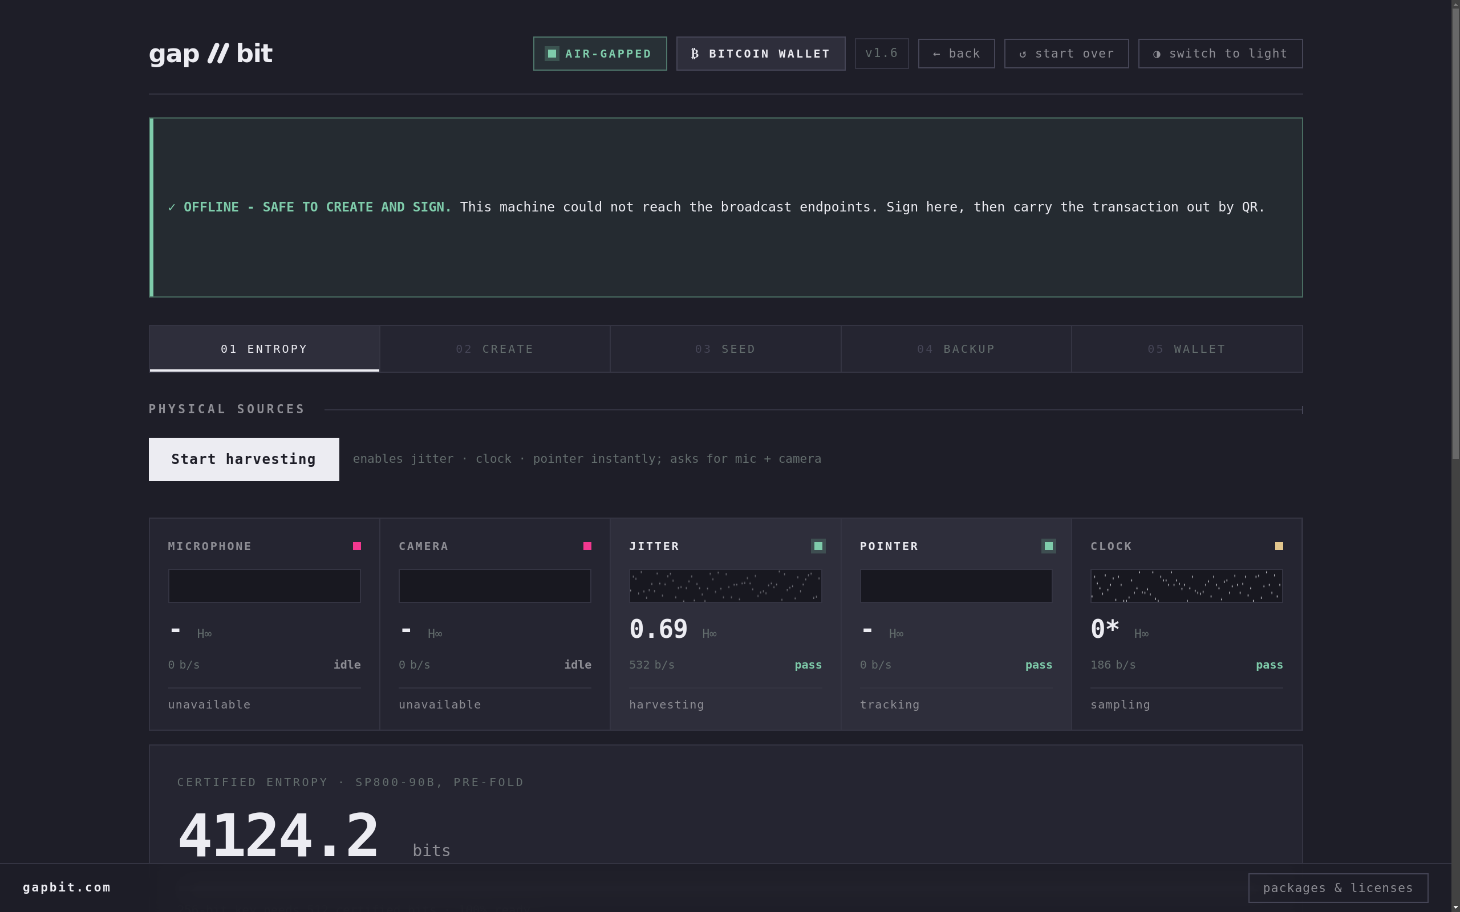Click the Clock yellow status indicator
The width and height of the screenshot is (1460, 912).
point(1279,546)
